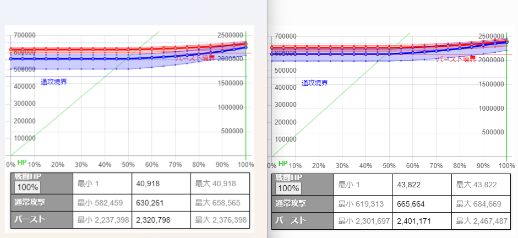The image size is (518, 238).
Task: Click the 40,918 HP value in left table
Action: [149, 183]
